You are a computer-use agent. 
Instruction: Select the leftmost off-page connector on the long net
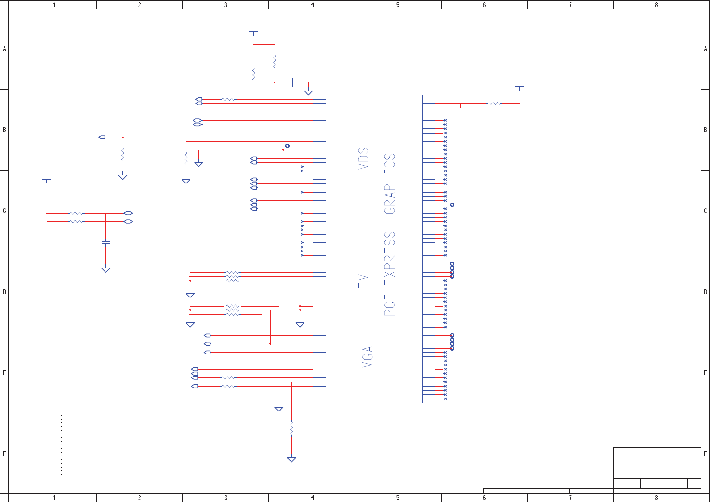coord(102,137)
